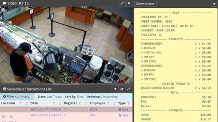Click the Date: Last 7 days filter
The width and height of the screenshot is (218, 122).
[x=50, y=97]
